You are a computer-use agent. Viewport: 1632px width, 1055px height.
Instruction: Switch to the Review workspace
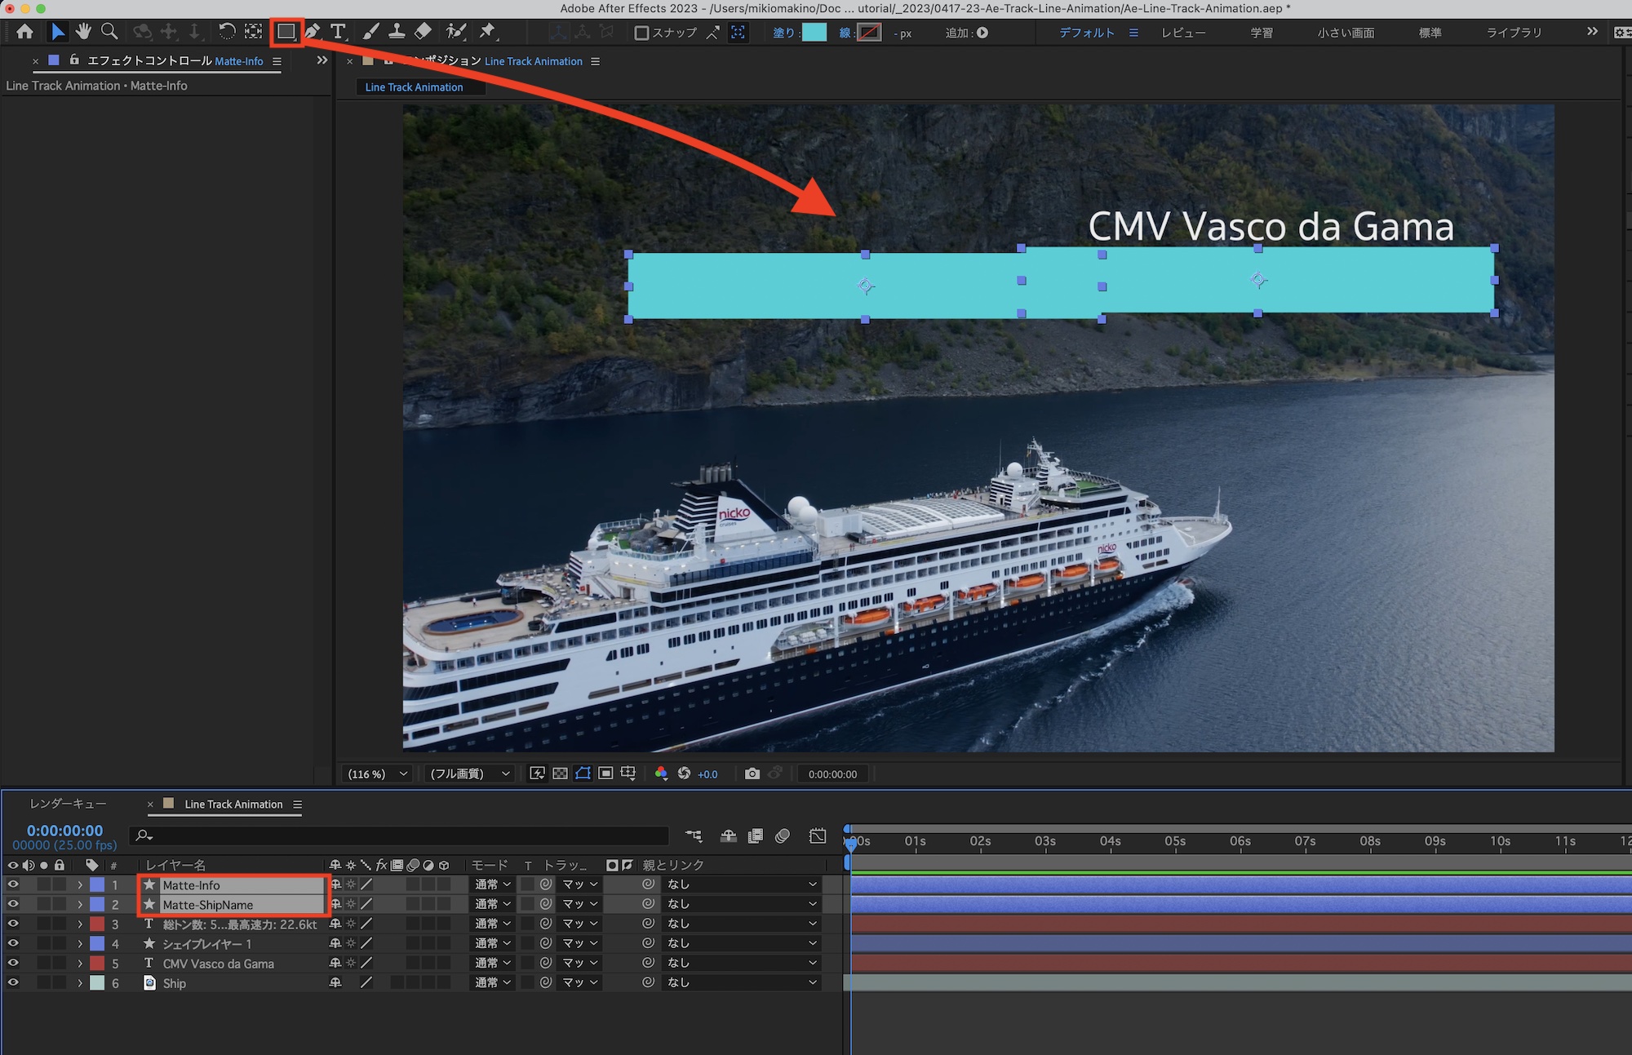tap(1183, 33)
